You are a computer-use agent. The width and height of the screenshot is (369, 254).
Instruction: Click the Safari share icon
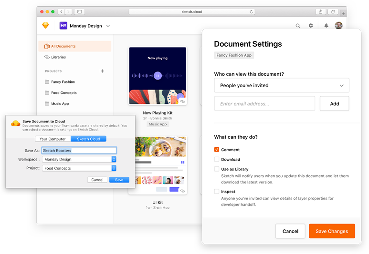tap(321, 11)
